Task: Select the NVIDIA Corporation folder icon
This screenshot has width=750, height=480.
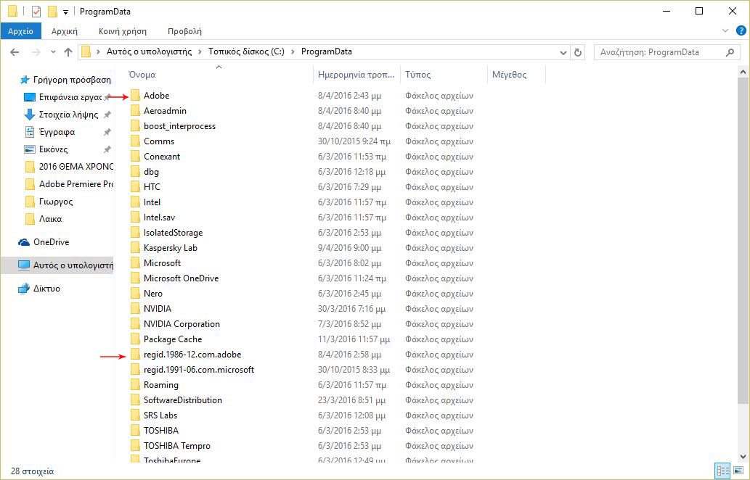Action: pos(135,324)
